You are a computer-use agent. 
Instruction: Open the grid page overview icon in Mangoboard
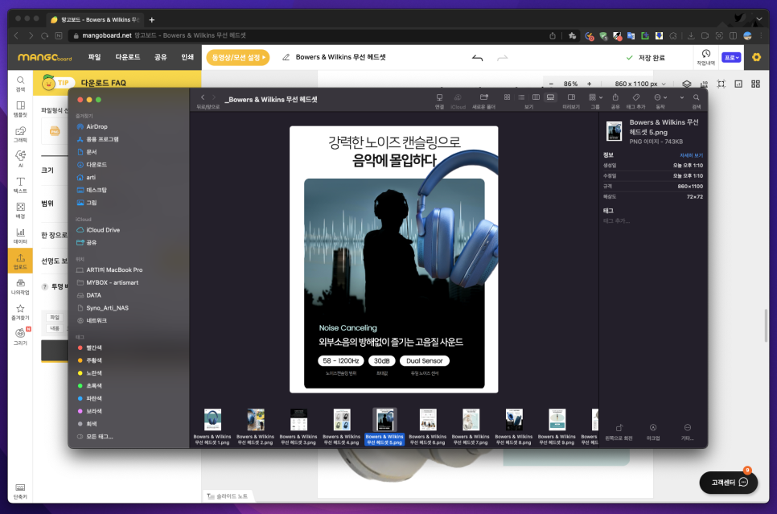point(755,84)
